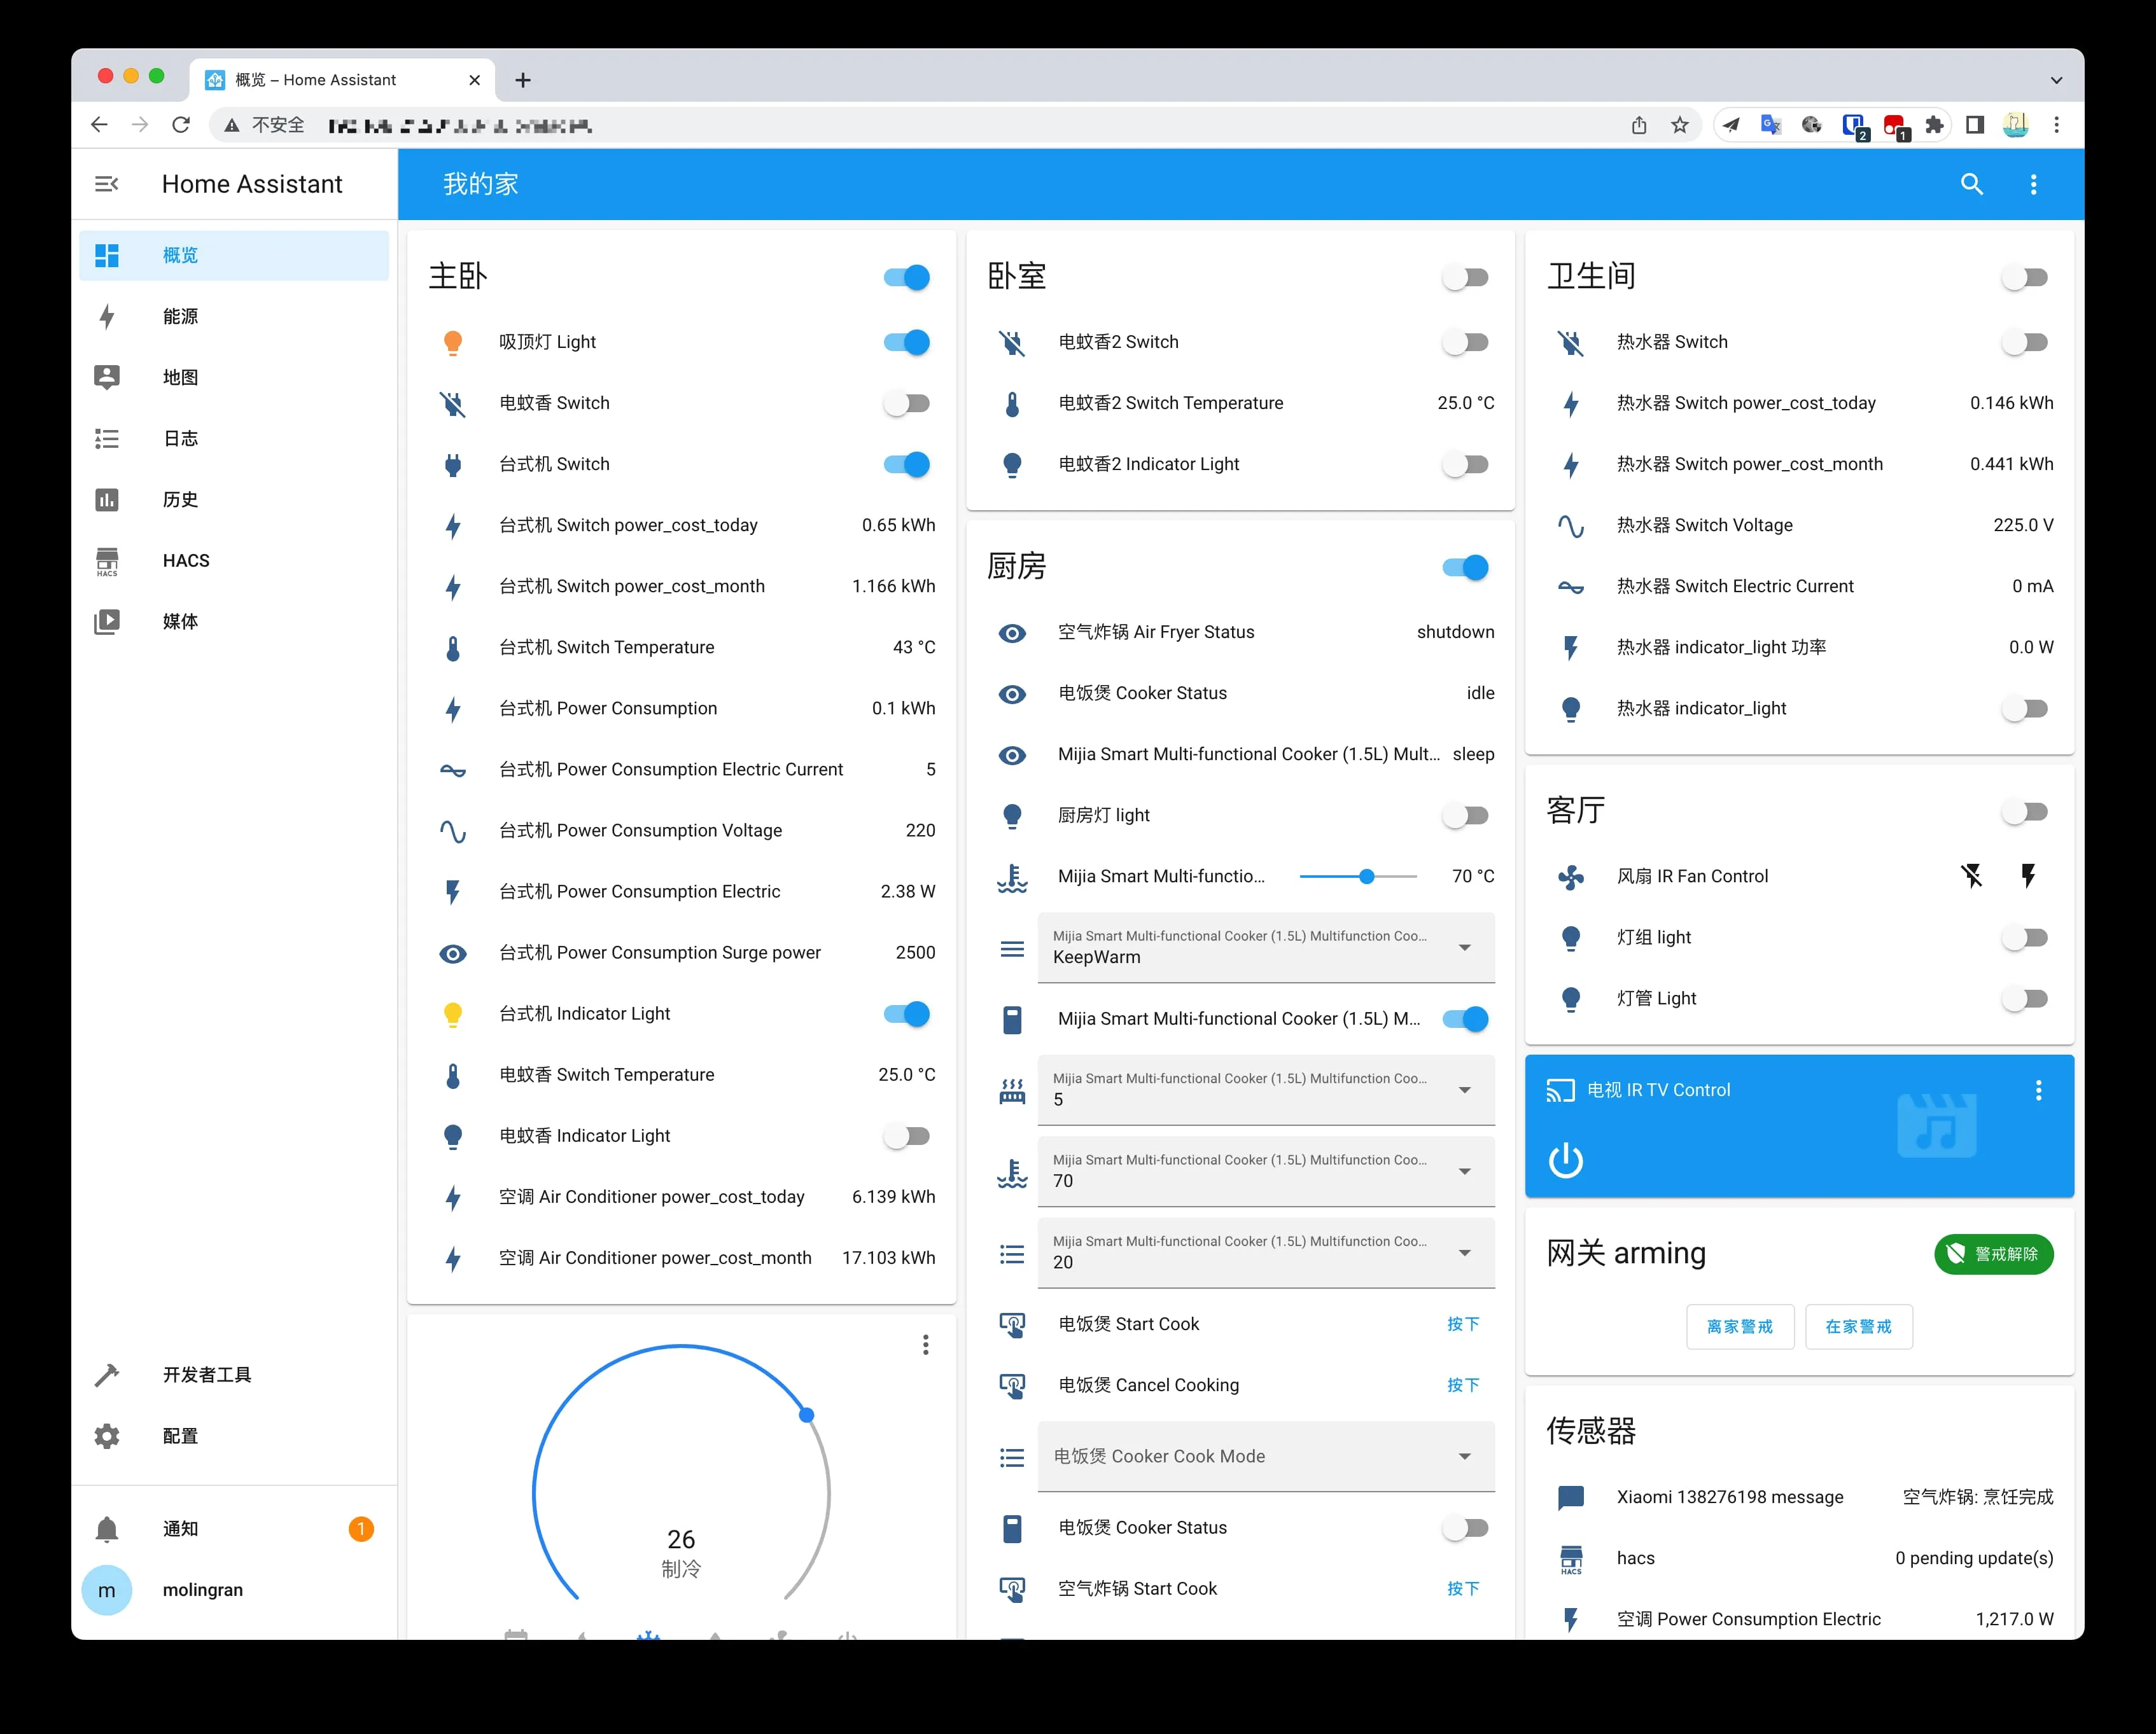Adjust cooker temperature slider at 70 °C
This screenshot has height=1734, width=2156.
[x=1366, y=877]
